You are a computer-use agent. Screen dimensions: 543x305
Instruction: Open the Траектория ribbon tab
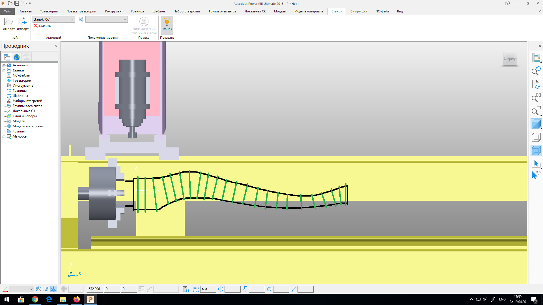click(49, 11)
